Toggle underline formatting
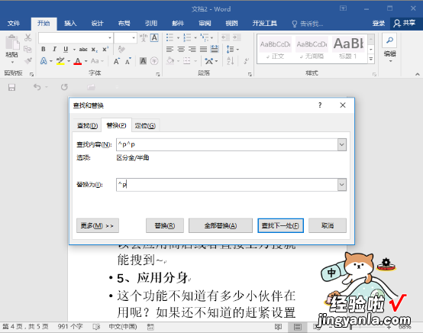The height and width of the screenshot is (333, 423). point(66,49)
